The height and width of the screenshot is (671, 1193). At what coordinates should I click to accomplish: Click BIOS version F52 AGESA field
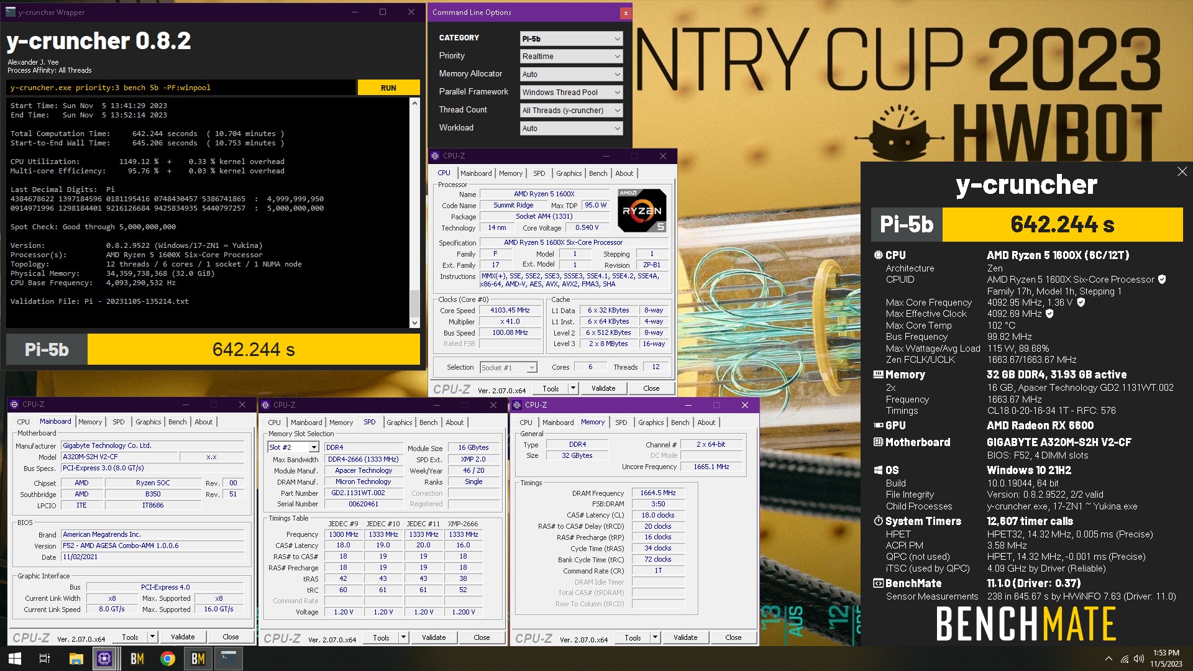(x=153, y=545)
